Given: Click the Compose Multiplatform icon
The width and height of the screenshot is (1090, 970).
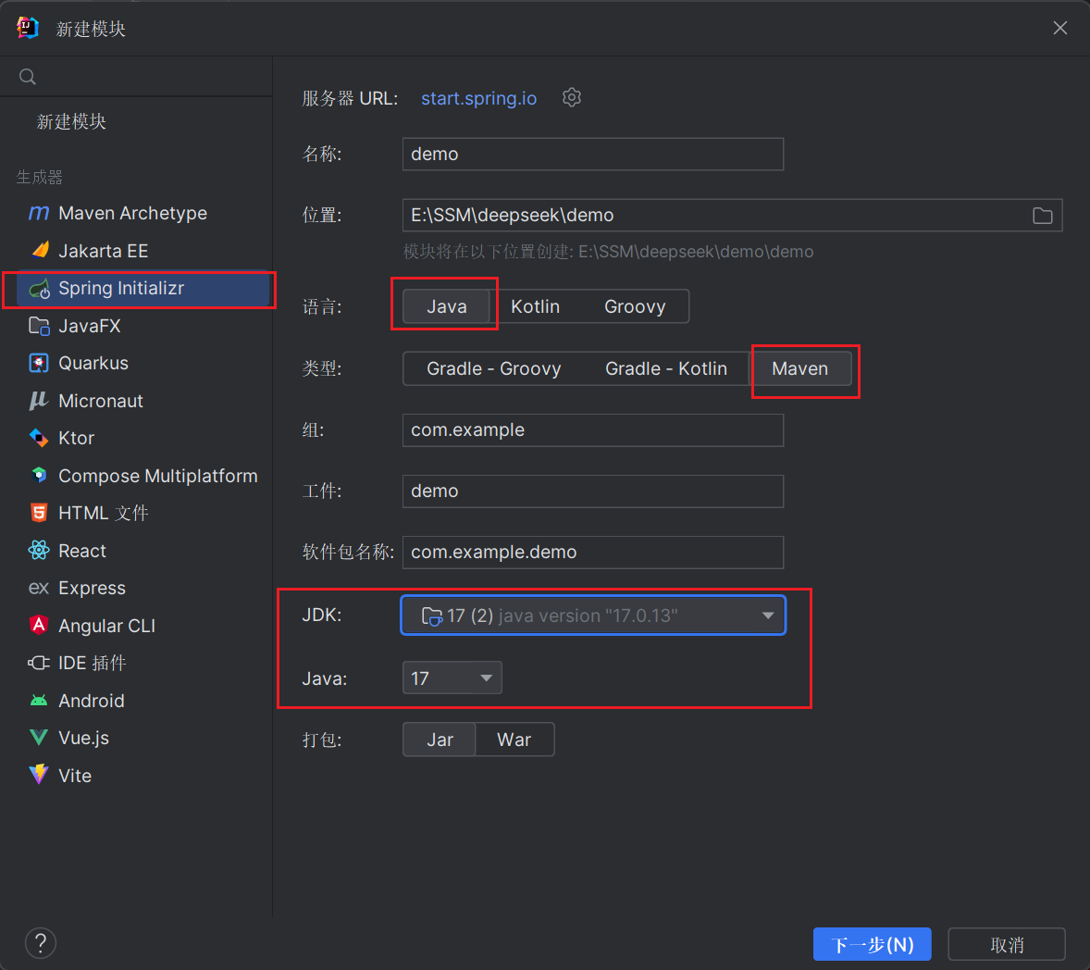Looking at the screenshot, I should click(39, 475).
